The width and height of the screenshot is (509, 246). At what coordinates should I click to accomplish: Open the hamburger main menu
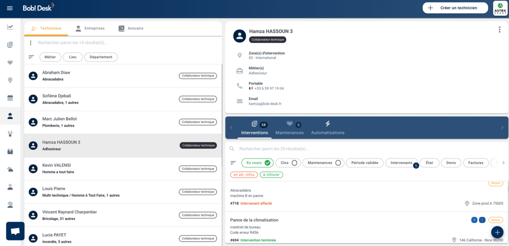[x=10, y=8]
